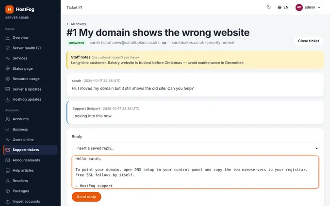Image resolution: width=330 pixels, height=206 pixels.
Task: Expand the admin account menu
Action: pos(309,7)
